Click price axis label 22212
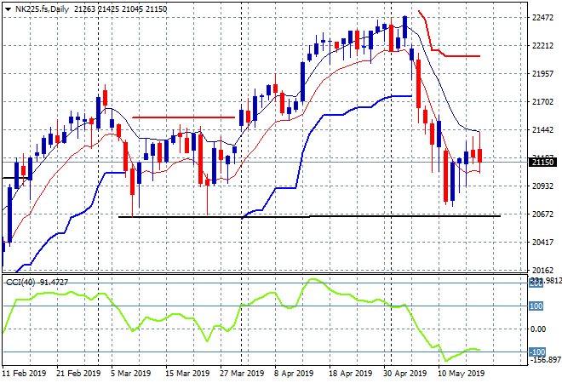This screenshot has width=562, height=383. click(542, 45)
